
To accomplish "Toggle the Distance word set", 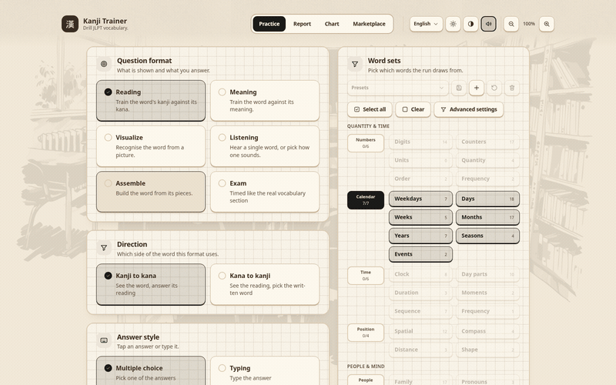I will pos(420,350).
